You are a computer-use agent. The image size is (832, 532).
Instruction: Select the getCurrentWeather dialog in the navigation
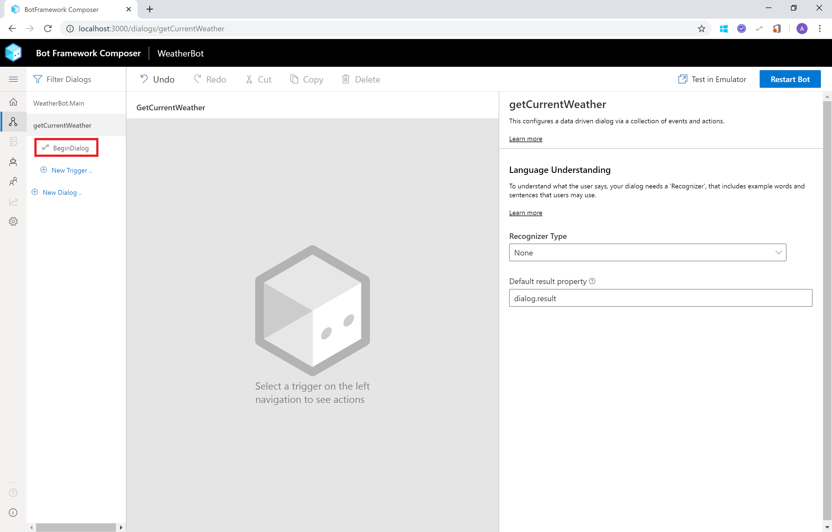tap(76, 125)
